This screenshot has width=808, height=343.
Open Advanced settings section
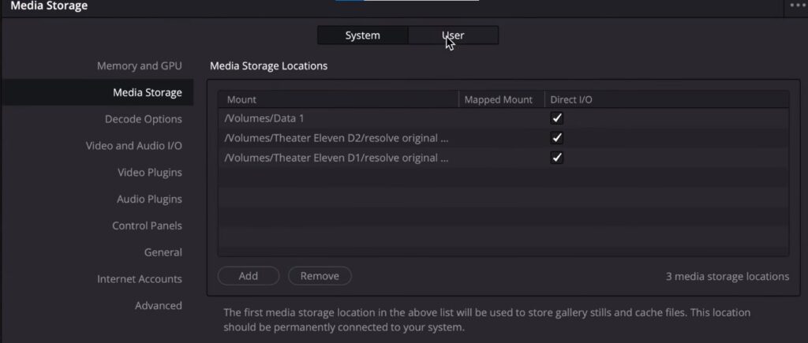158,306
